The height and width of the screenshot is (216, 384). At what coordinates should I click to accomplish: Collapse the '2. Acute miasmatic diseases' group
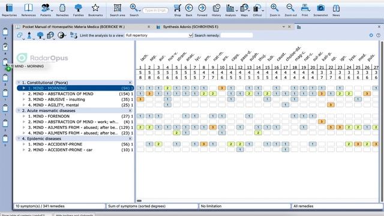coord(19,110)
